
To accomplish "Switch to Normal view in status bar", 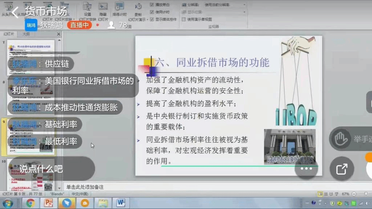I will pyautogui.click(x=320, y=194).
